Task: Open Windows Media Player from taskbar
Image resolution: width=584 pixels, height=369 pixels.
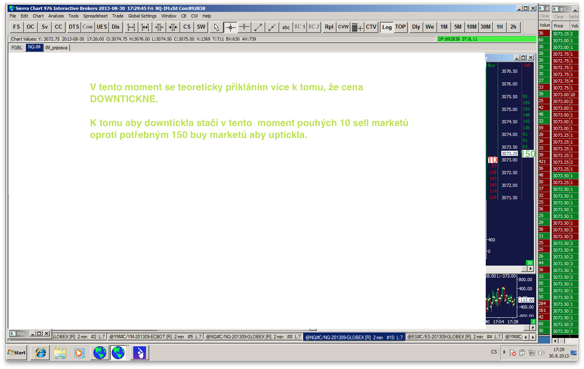Action: coord(80,353)
